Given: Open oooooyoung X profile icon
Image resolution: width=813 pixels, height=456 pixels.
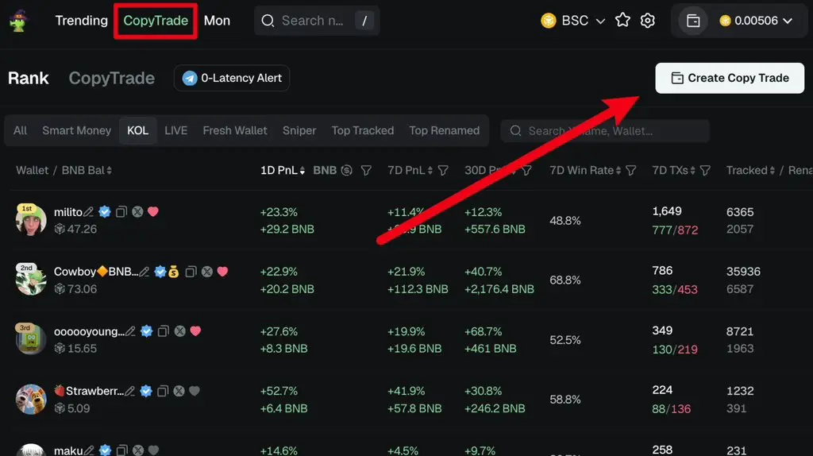Looking at the screenshot, I should (x=180, y=331).
